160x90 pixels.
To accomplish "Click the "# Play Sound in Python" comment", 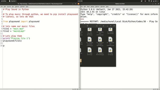I will click(16, 9).
